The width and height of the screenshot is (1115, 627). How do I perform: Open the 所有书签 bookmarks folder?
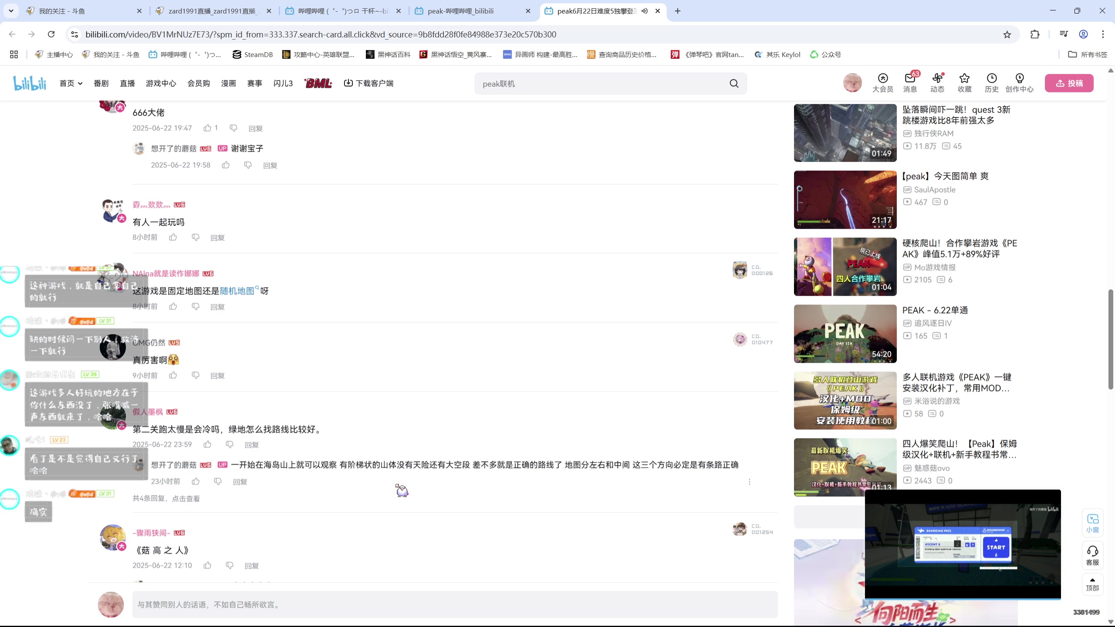coord(1088,54)
